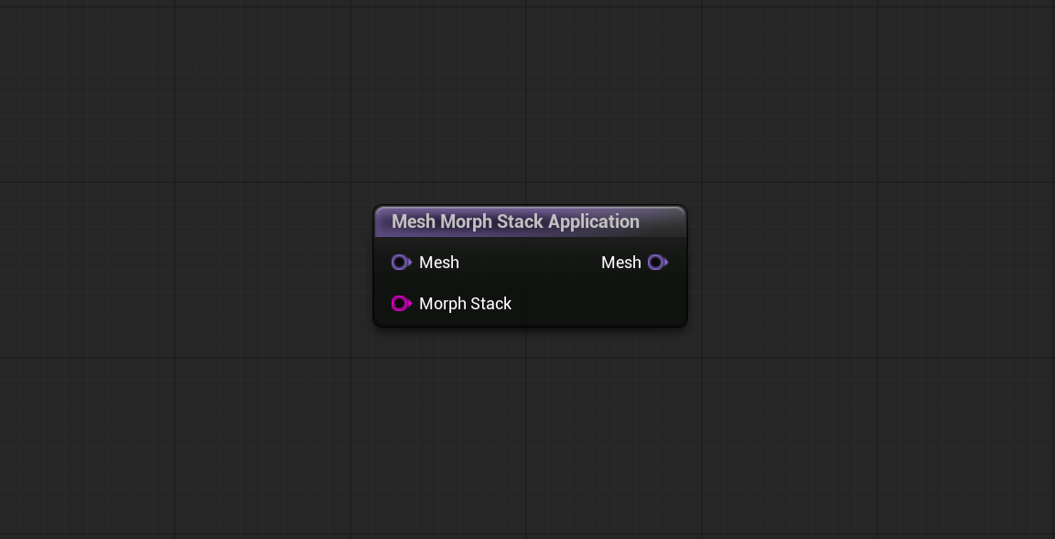Screen dimensions: 1055x539
Task: Click the Mesh output pin circle
Action: click(x=655, y=263)
